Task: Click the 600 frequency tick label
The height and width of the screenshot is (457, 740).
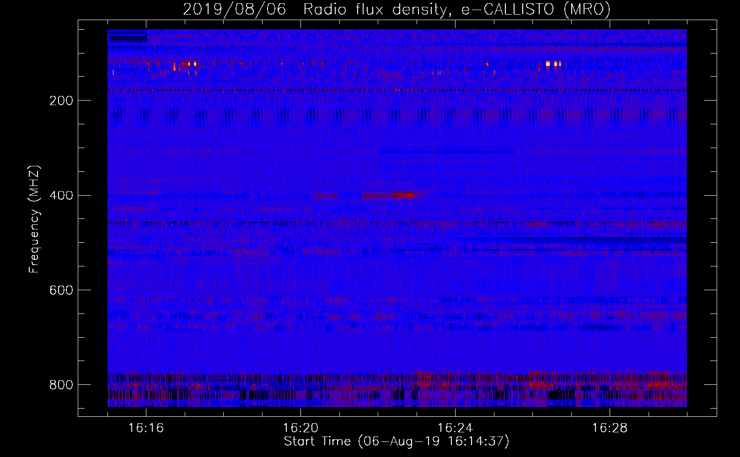Action: (x=61, y=290)
